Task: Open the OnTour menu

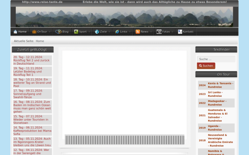Action: (41, 32)
